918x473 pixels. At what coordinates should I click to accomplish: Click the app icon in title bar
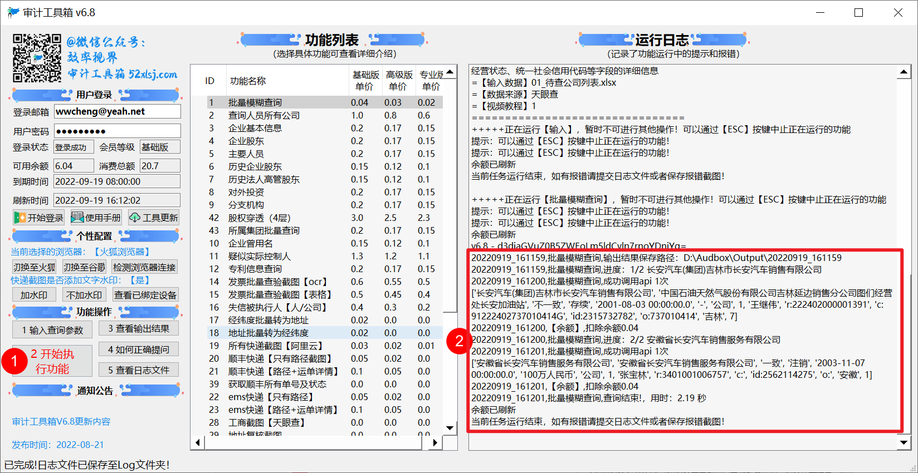[x=13, y=12]
